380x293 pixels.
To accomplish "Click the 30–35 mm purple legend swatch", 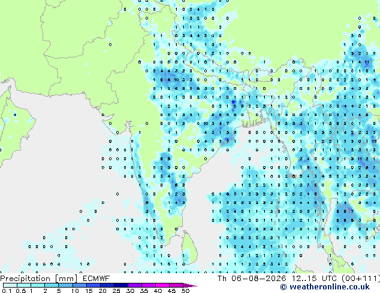I will point(134,285).
